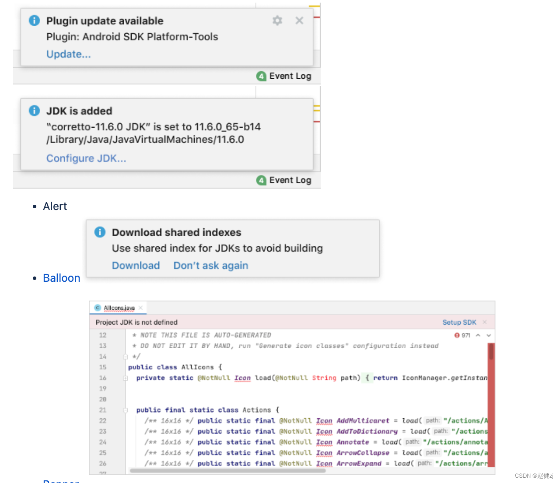Click IconManager.getInstan text on line 16

444,378
